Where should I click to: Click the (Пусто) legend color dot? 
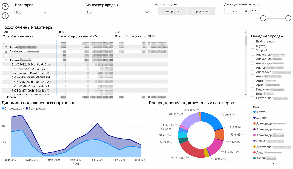coord(254,112)
